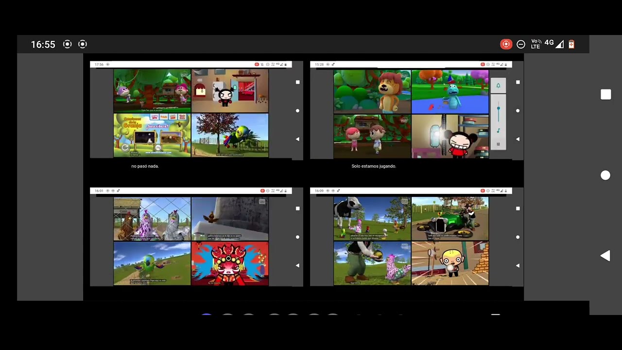Click the replay arrow on the Canciones de la Granja card
622x350 pixels.
click(125, 147)
